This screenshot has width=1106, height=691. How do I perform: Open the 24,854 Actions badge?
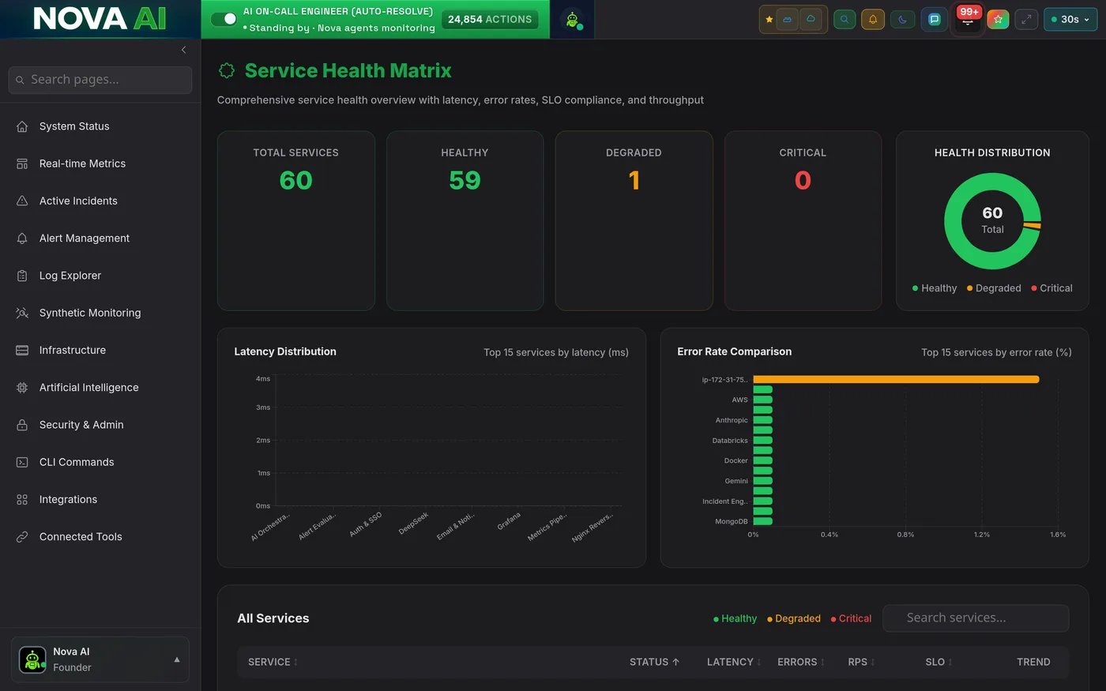[x=490, y=19]
